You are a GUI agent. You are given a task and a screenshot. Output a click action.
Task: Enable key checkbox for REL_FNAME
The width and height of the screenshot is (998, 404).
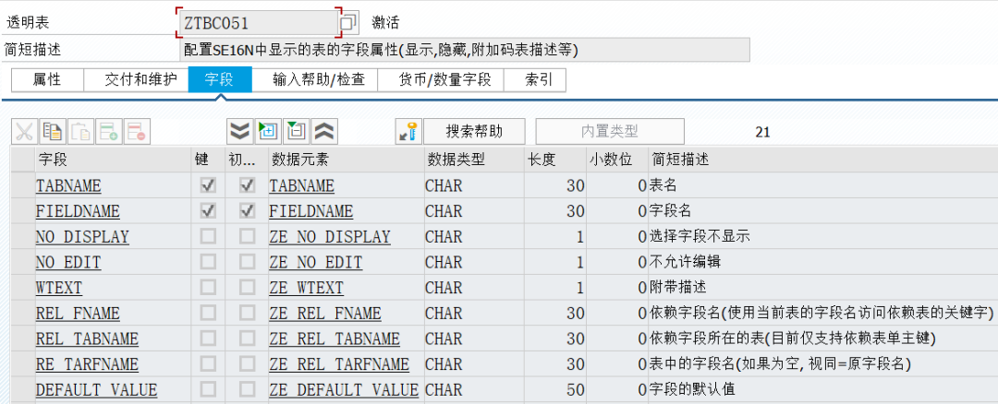click(208, 313)
